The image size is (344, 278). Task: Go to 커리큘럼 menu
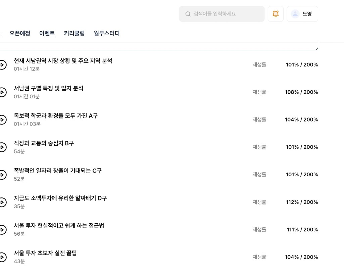(74, 33)
